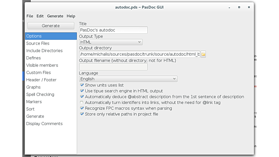Select Header / Footer in sidebar list
Image resolution: width=279 pixels, height=157 pixels.
(41, 80)
